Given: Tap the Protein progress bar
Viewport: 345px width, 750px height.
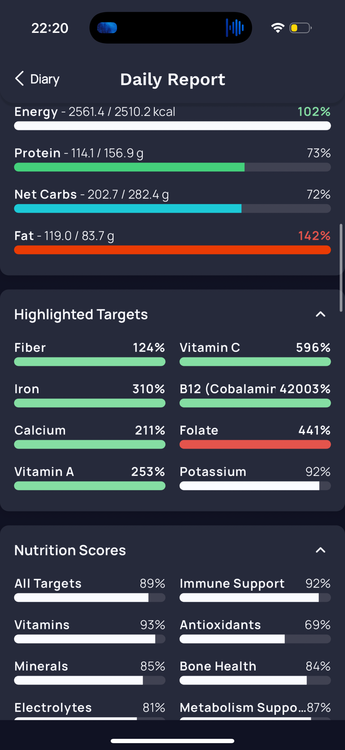Looking at the screenshot, I should [172, 167].
